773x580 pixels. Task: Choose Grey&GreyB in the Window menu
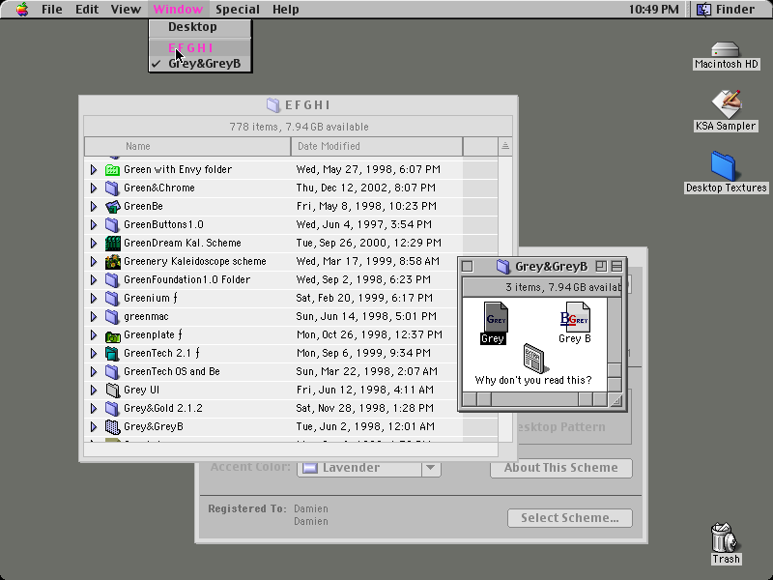click(200, 64)
